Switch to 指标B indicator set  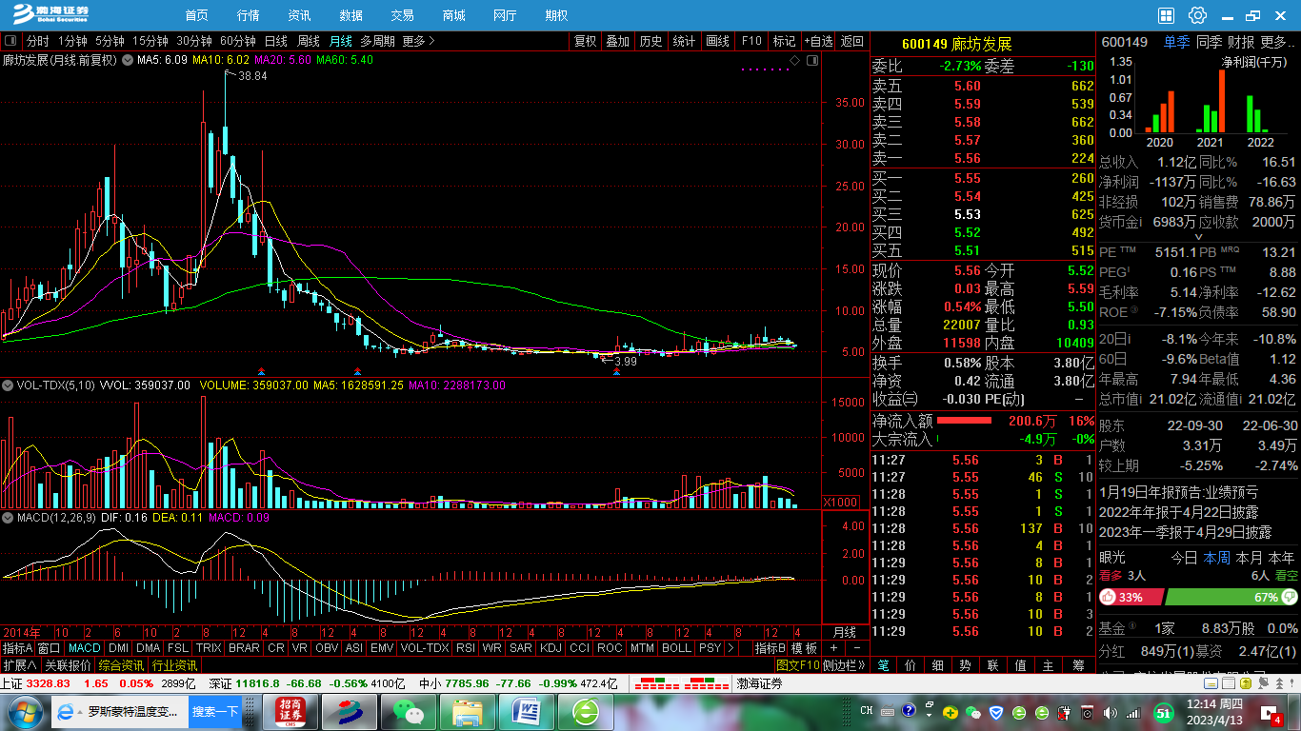click(770, 648)
